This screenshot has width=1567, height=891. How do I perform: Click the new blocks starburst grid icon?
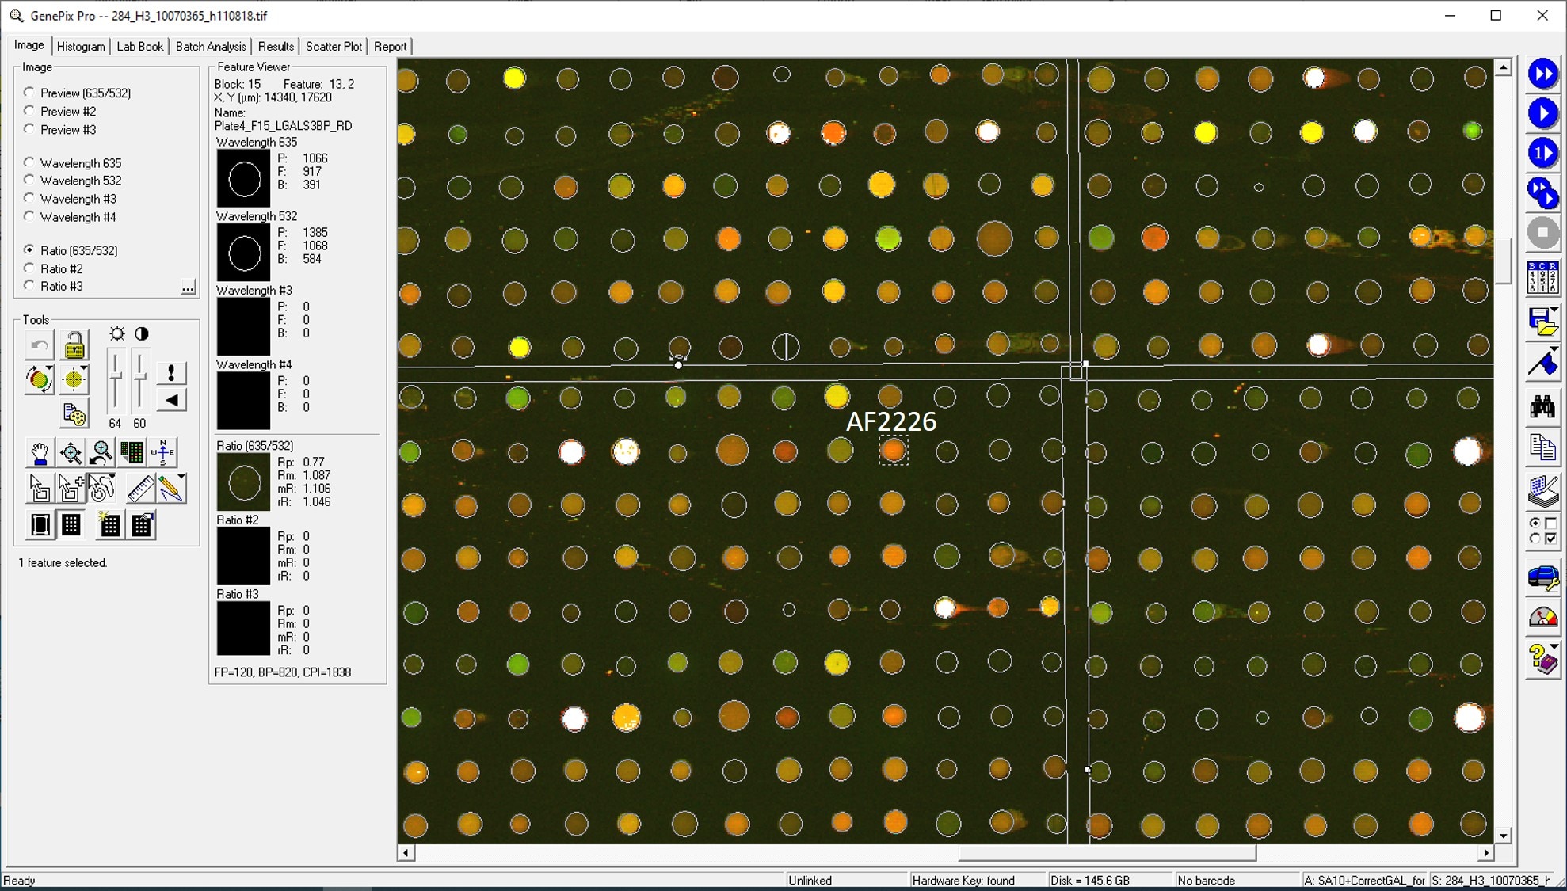coord(109,524)
